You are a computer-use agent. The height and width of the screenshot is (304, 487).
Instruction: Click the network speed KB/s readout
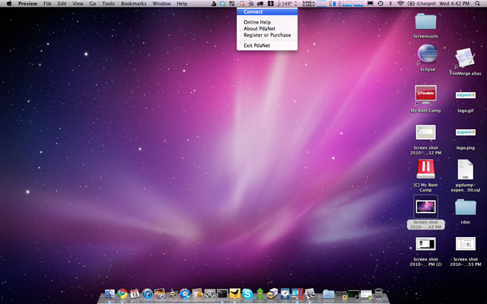[x=309, y=4]
